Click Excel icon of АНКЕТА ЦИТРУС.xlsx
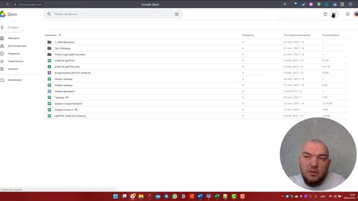Viewport: 358px width, 201px height. coord(49,67)
